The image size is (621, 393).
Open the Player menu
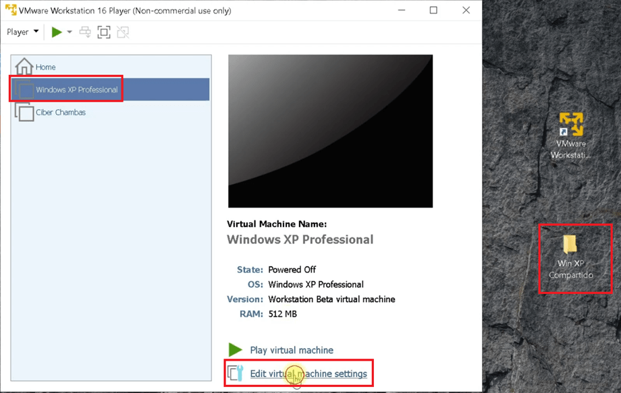click(22, 32)
